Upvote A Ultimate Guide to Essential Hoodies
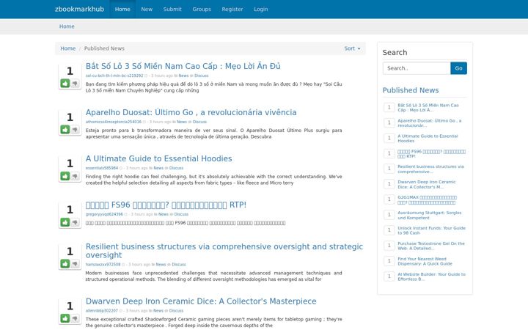This screenshot has height=330, width=528. click(x=65, y=176)
